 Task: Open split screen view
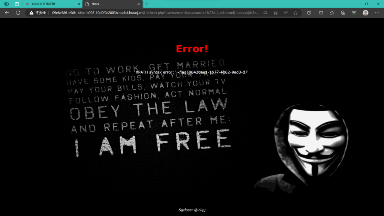(x=321, y=13)
